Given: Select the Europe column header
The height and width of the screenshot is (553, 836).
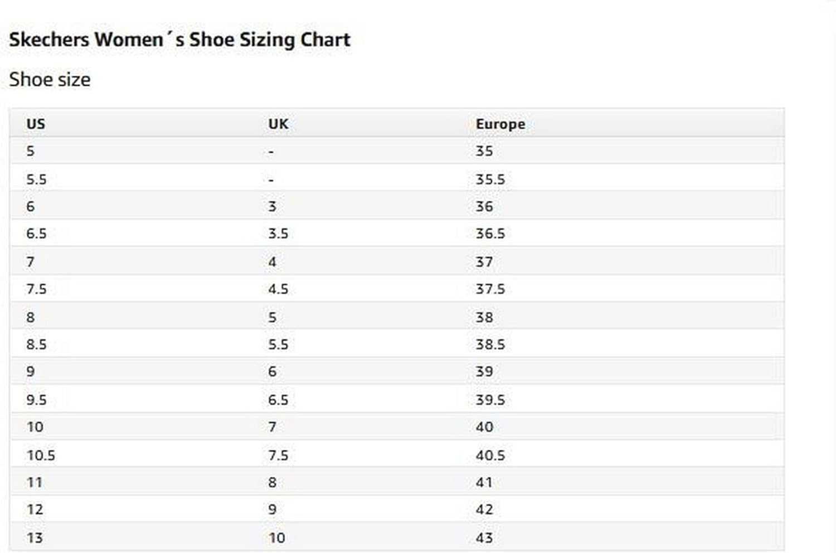Looking at the screenshot, I should pyautogui.click(x=500, y=124).
